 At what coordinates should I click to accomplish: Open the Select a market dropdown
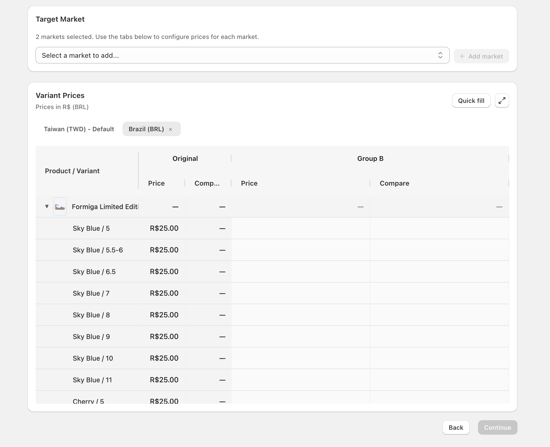click(x=242, y=55)
